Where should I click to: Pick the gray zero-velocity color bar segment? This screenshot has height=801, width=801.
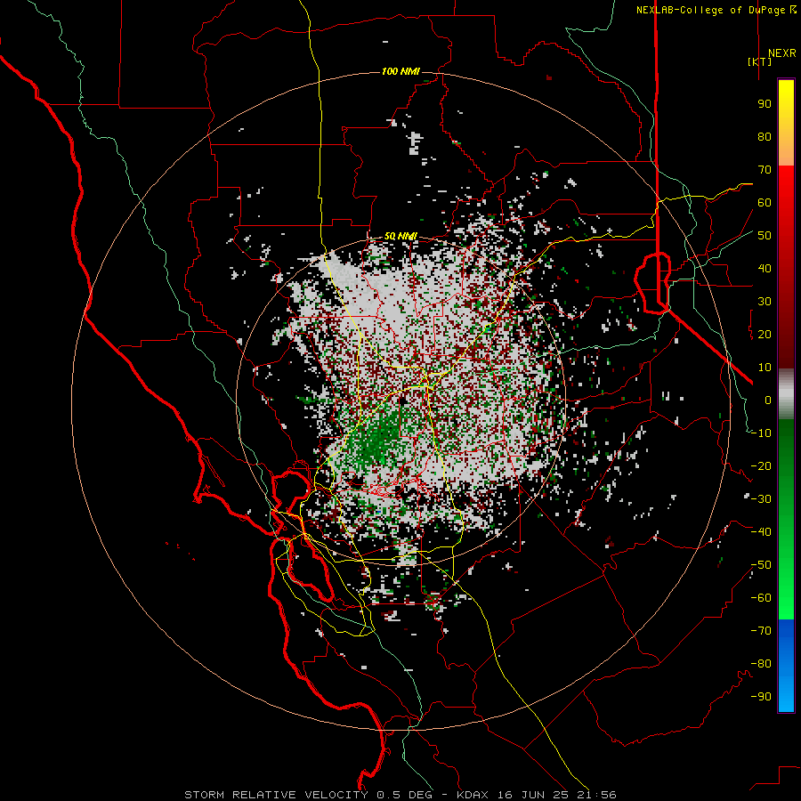(x=786, y=394)
